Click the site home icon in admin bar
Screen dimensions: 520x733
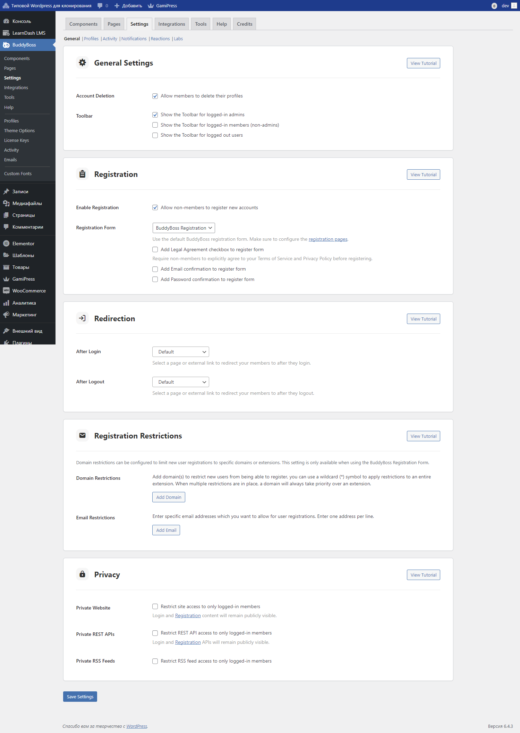point(6,6)
